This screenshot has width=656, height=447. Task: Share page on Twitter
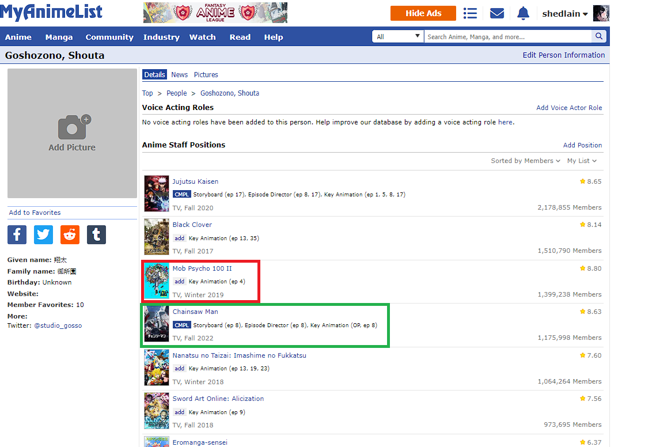point(43,234)
